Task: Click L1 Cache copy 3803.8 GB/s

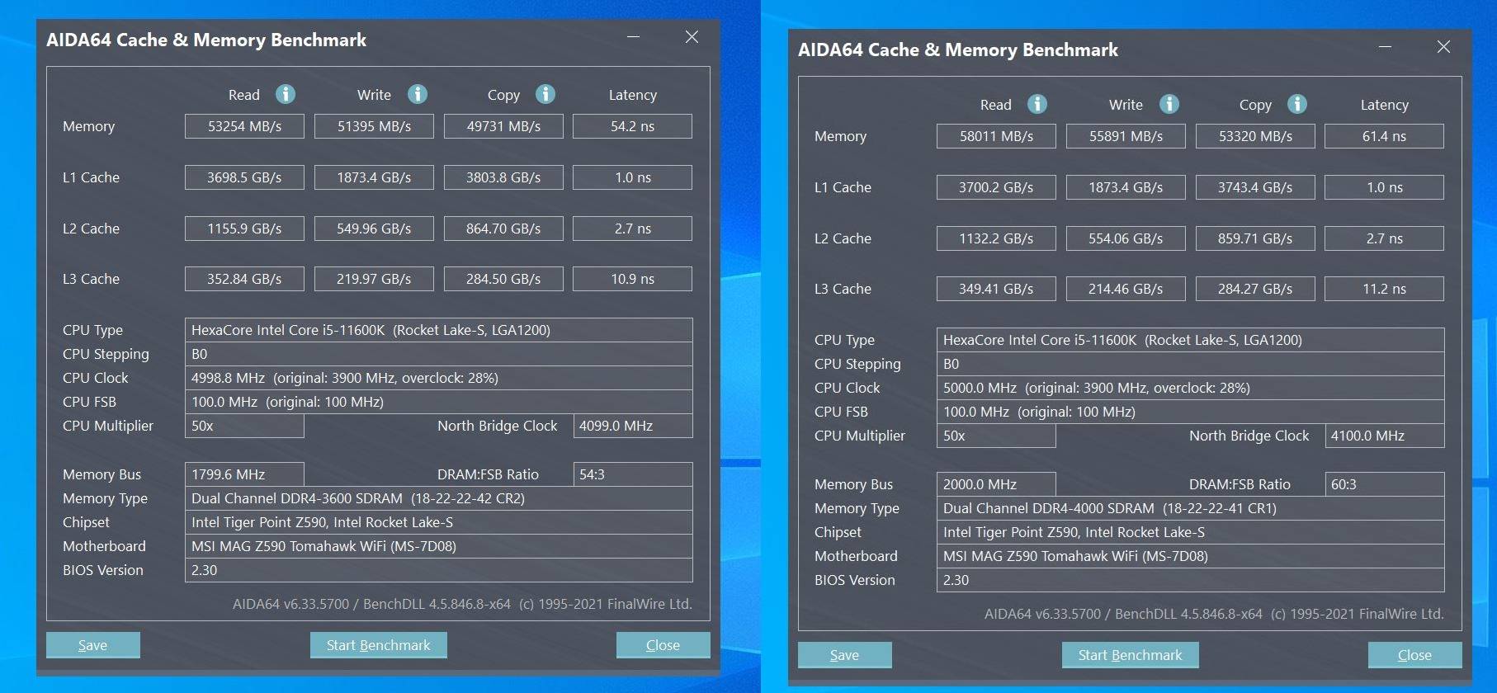Action: pos(503,177)
